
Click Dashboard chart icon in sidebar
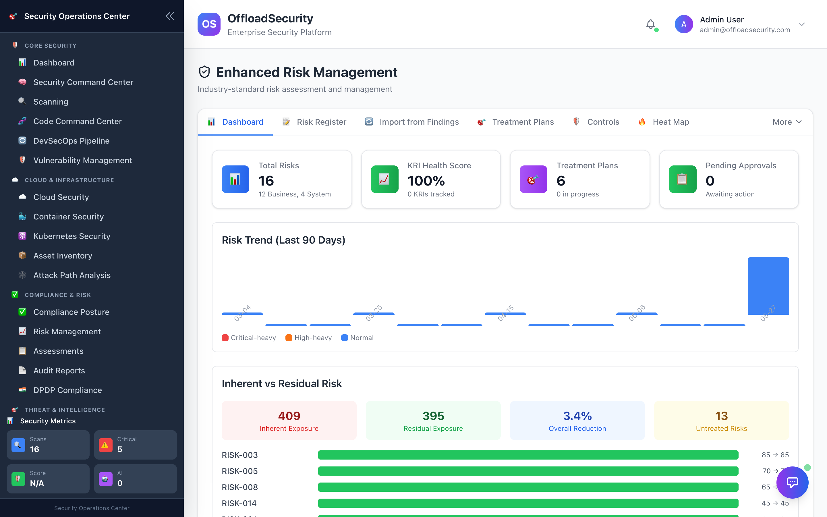coord(22,63)
